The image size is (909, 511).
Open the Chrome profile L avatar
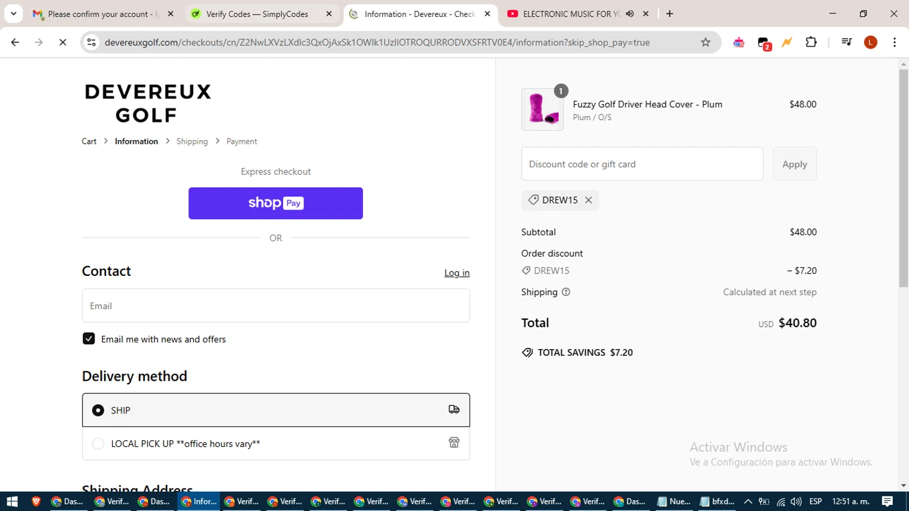(871, 42)
